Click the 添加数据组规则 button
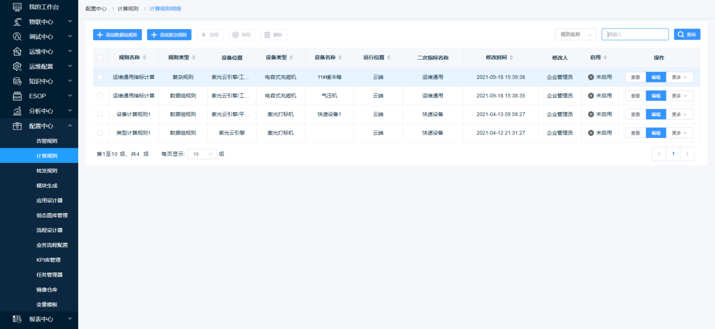Image resolution: width=715 pixels, height=329 pixels. pos(117,35)
